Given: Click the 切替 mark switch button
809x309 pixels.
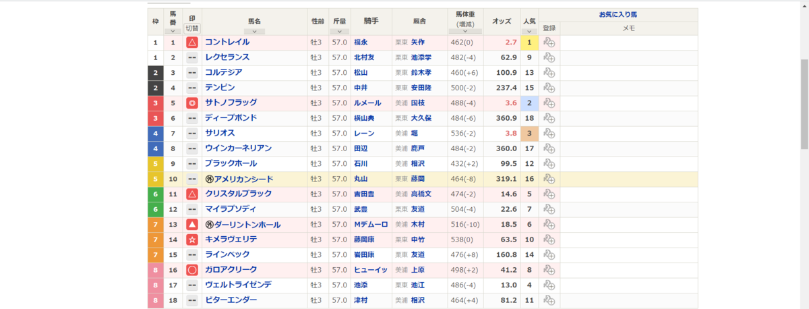Looking at the screenshot, I should pyautogui.click(x=192, y=28).
